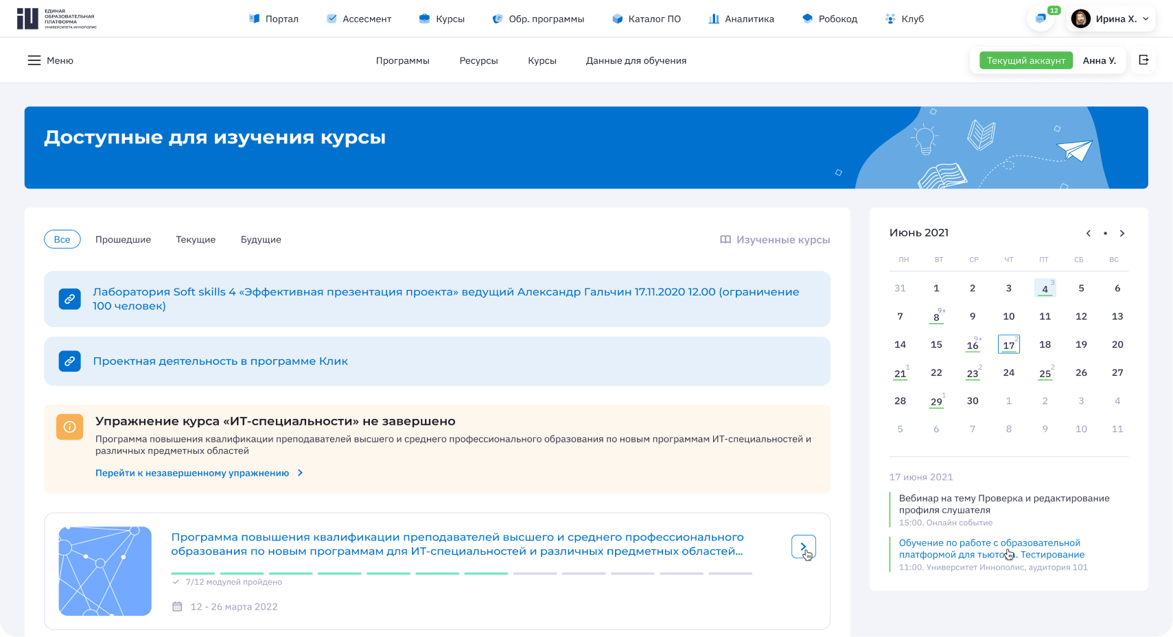The width and height of the screenshot is (1173, 637).
Task: Click the Клуб people icon
Action: click(890, 19)
